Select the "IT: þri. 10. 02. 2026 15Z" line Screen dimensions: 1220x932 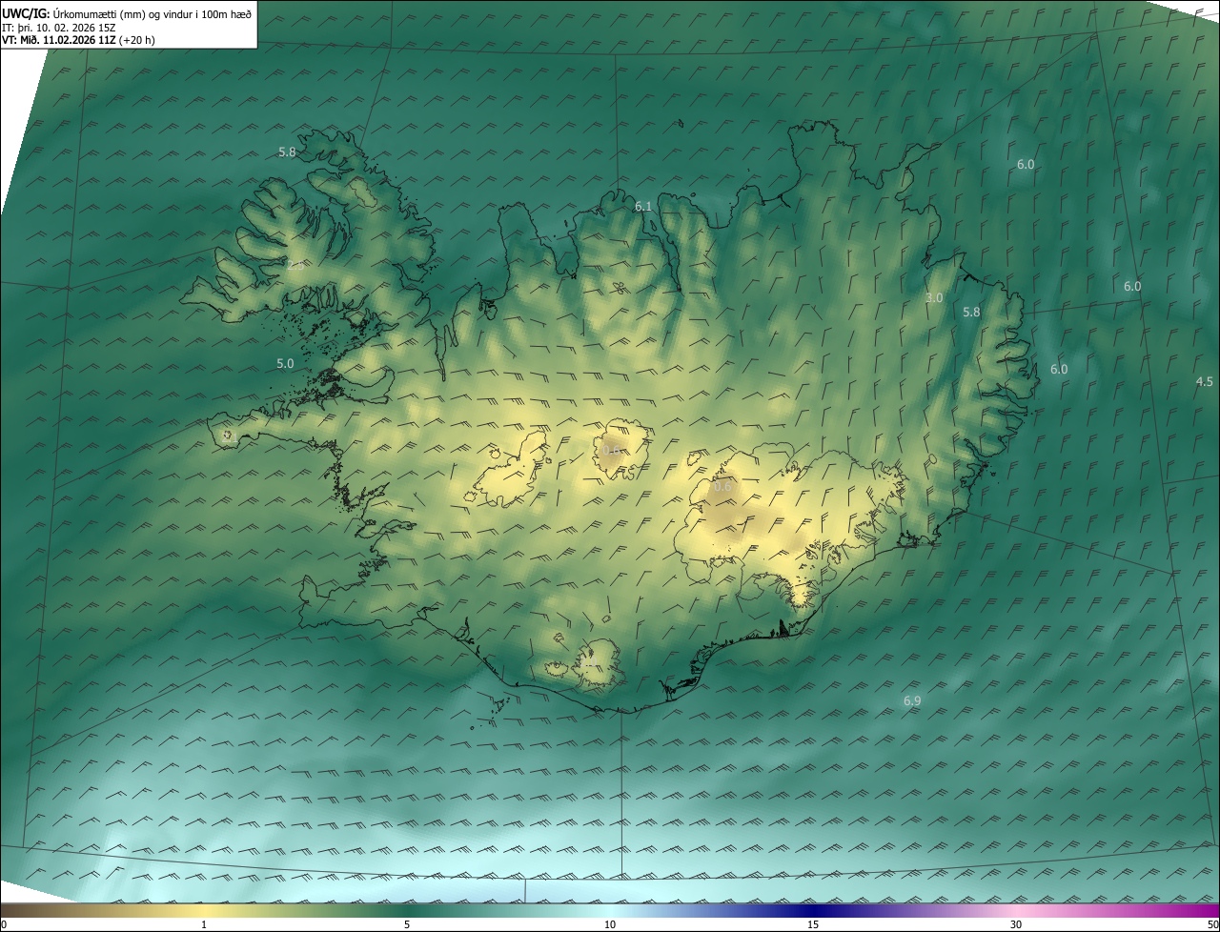59,28
